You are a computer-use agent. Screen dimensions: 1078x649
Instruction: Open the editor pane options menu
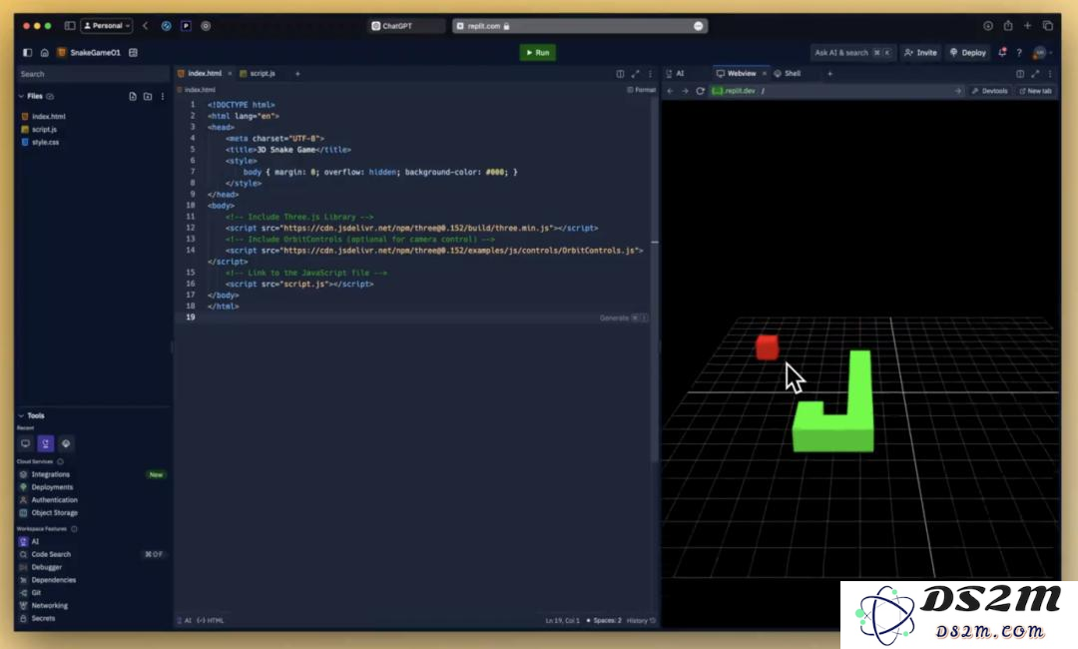[650, 74]
